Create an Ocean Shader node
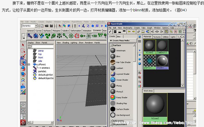Viewport: 204px width, 127px height. [x=119, y=80]
